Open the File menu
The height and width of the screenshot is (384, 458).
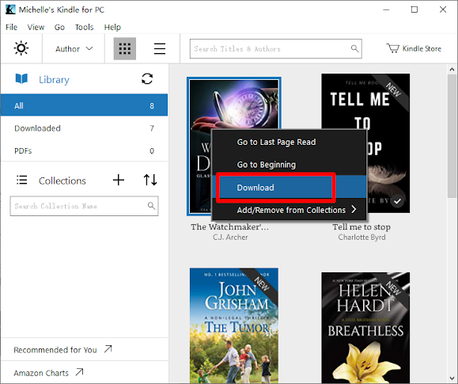11,27
